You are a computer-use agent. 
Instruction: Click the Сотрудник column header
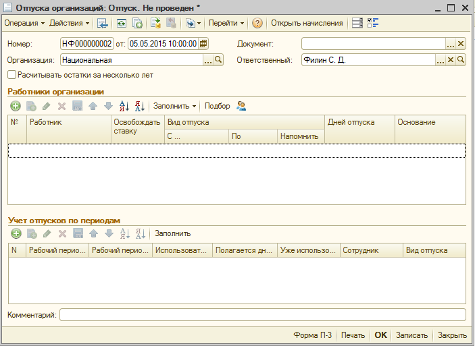372,250
